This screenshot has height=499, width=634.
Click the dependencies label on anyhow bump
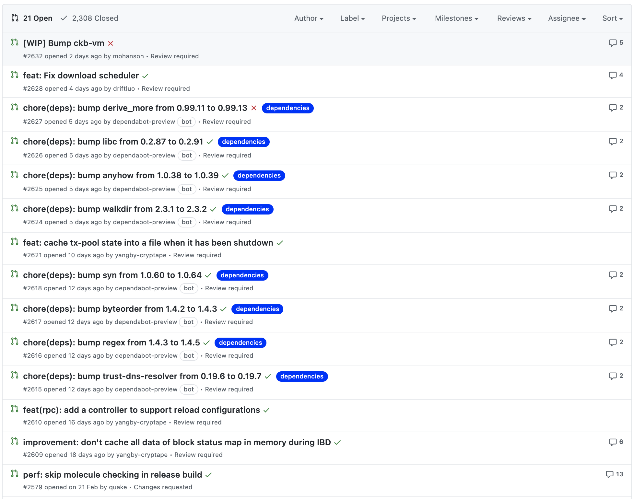259,176
